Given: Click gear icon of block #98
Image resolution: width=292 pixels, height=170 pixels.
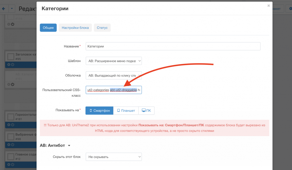Looking at the screenshot, I should coord(9,145).
